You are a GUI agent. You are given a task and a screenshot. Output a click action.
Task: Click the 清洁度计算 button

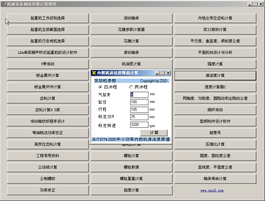[x=215, y=75]
